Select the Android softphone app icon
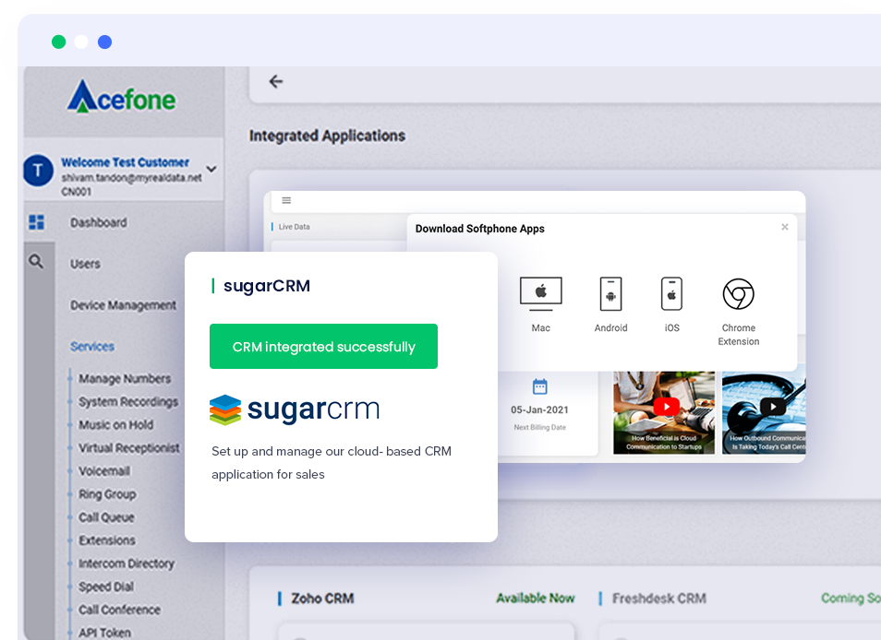The width and height of the screenshot is (881, 640). pyautogui.click(x=610, y=293)
